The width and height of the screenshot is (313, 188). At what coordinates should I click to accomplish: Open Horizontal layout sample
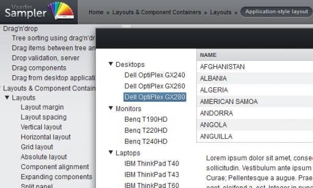[46, 137]
